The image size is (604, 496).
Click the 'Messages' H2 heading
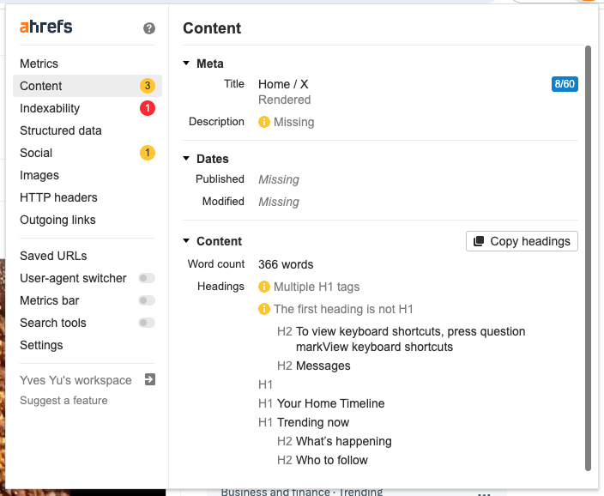[323, 366]
